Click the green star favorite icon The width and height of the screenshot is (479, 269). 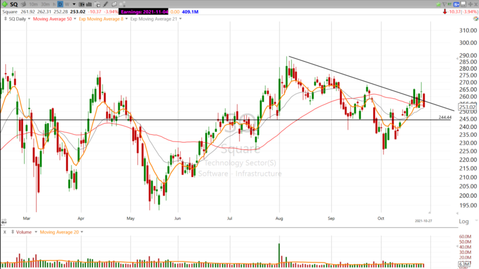click(x=438, y=4)
